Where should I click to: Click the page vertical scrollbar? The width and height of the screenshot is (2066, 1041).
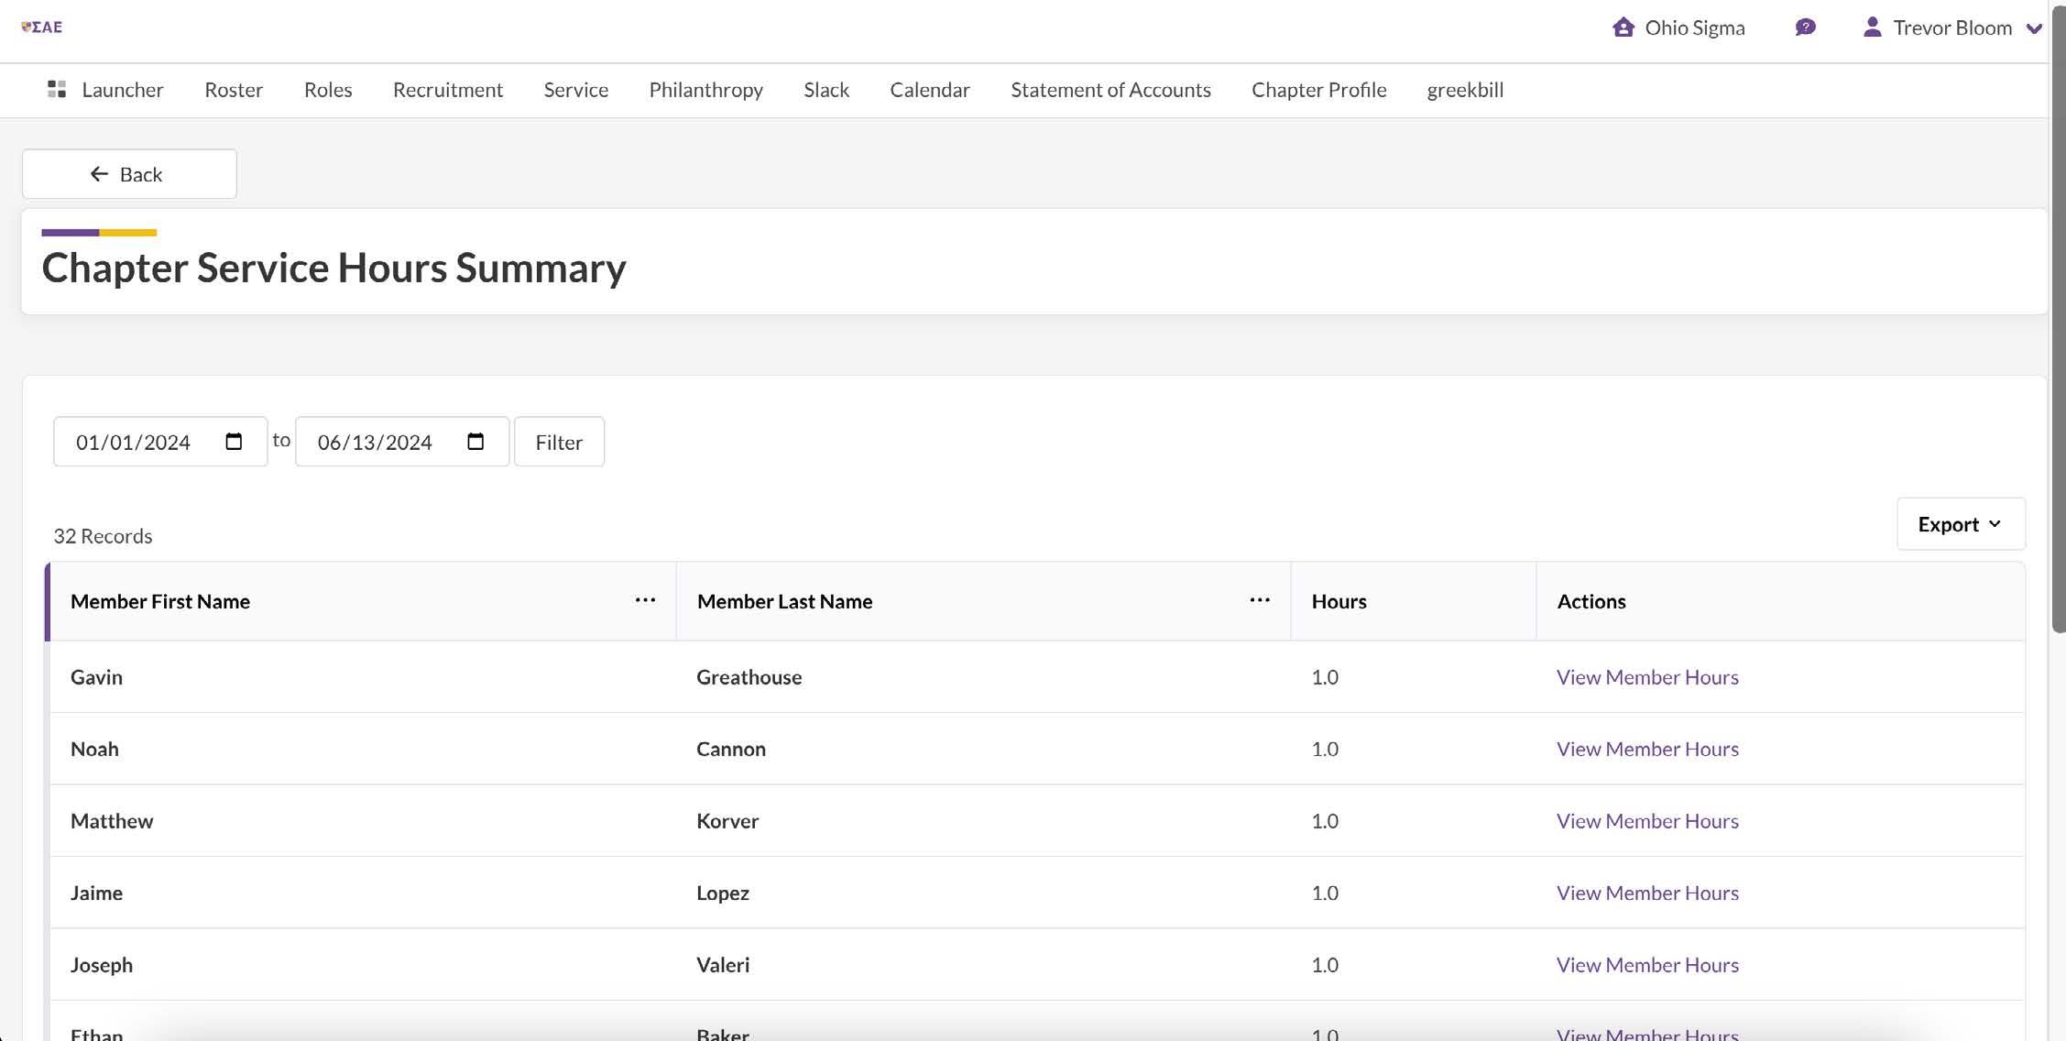point(2058,321)
